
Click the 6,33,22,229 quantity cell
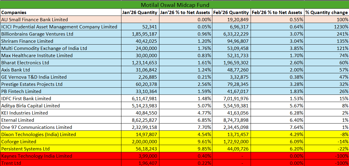tap(231, 34)
